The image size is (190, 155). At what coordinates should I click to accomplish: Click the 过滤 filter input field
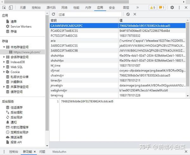point(90,14)
